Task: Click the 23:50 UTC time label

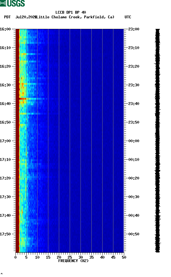Action: coord(134,122)
